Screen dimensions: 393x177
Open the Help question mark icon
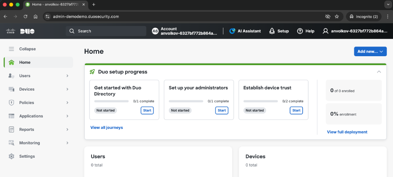pyautogui.click(x=300, y=31)
